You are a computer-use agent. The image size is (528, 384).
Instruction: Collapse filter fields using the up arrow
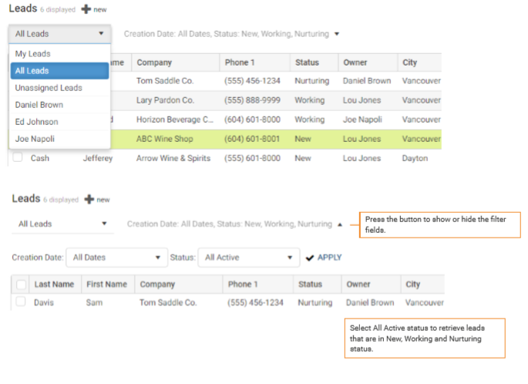(340, 224)
